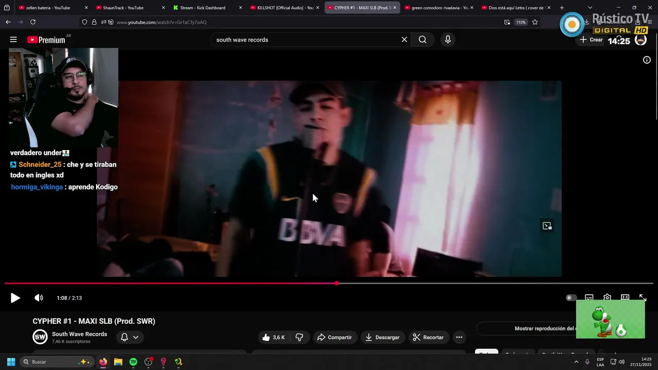Click the red scrubber handle
Image resolution: width=658 pixels, height=370 pixels.
pos(337,283)
